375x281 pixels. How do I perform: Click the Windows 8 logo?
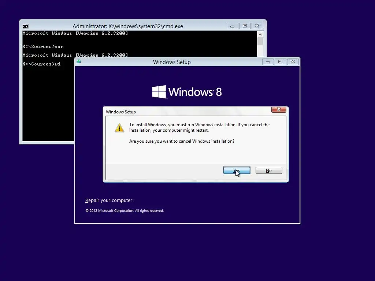pyautogui.click(x=187, y=92)
